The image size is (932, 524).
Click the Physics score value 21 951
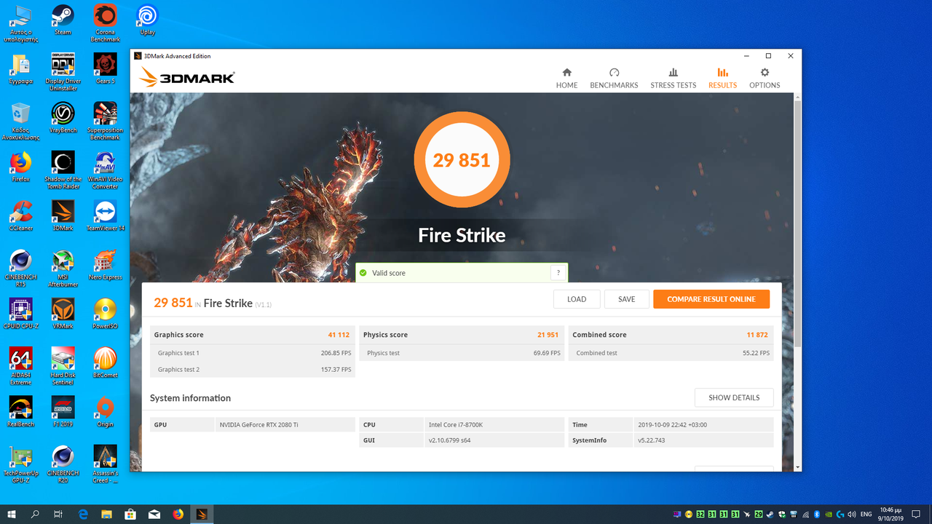point(548,335)
